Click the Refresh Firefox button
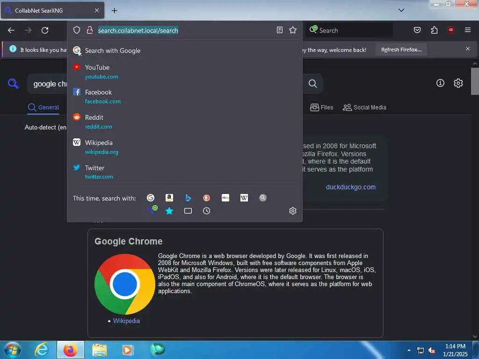The height and width of the screenshot is (359, 479). (x=401, y=50)
